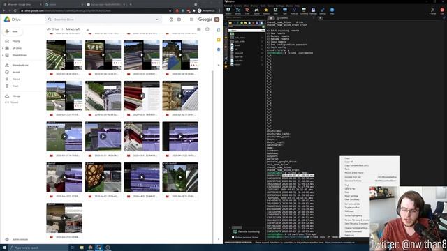Open the first video thumbnail in the top full row

coord(64,54)
